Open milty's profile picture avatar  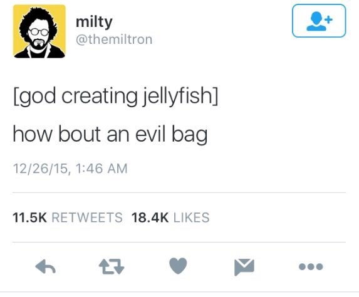(x=39, y=31)
